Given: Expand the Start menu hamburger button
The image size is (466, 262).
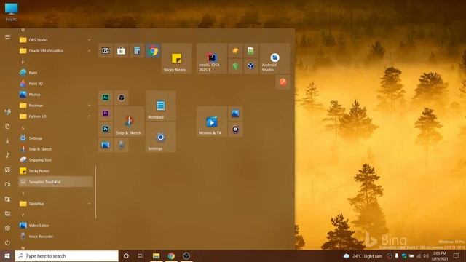Looking at the screenshot, I should pyautogui.click(x=7, y=37).
